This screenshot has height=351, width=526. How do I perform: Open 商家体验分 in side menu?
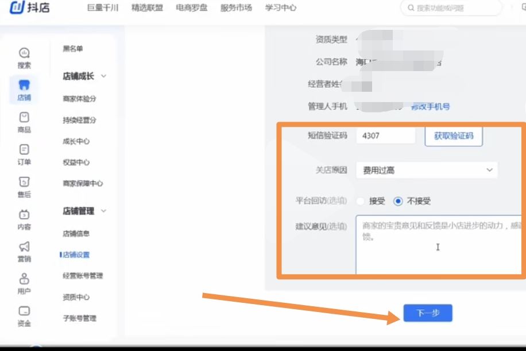[79, 99]
